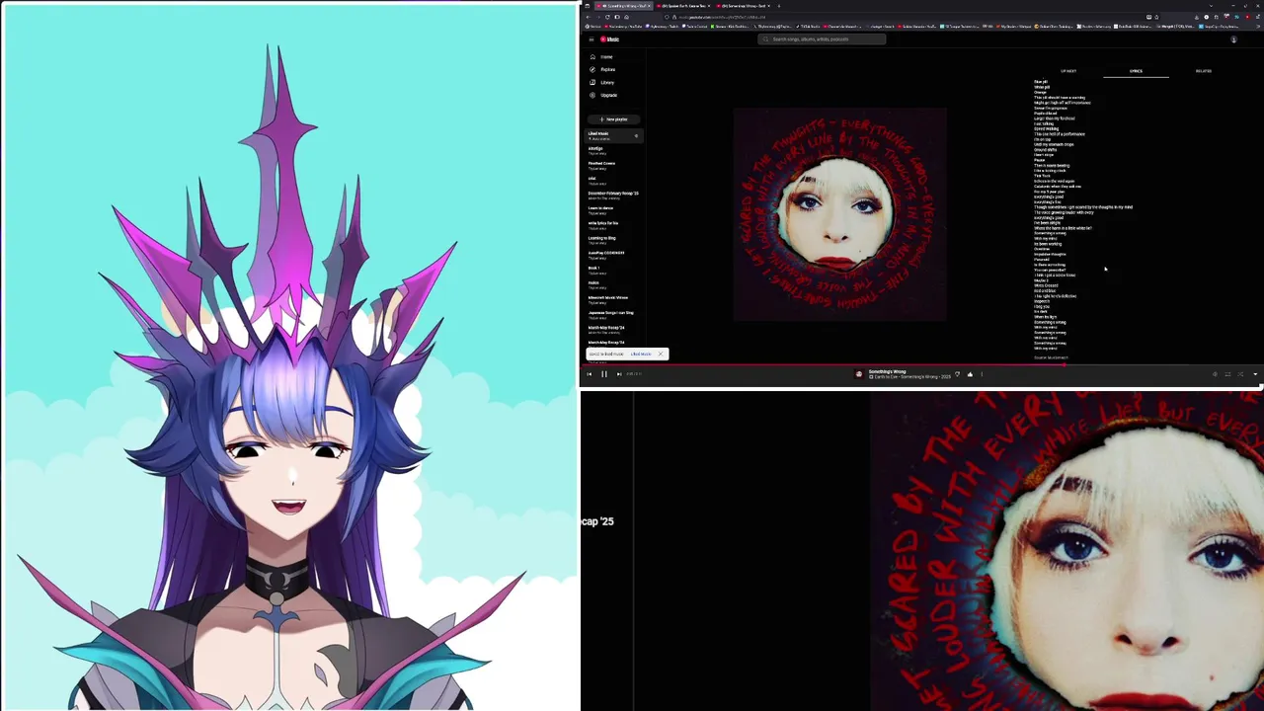
Task: Close the first browser tab
Action: pyautogui.click(x=649, y=5)
